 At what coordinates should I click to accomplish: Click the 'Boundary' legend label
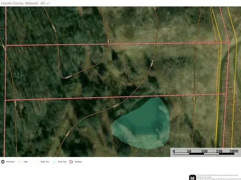(78, 162)
